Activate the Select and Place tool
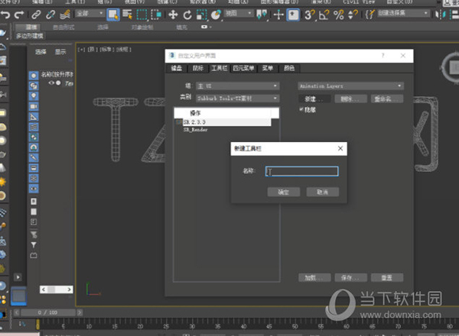 216,15
